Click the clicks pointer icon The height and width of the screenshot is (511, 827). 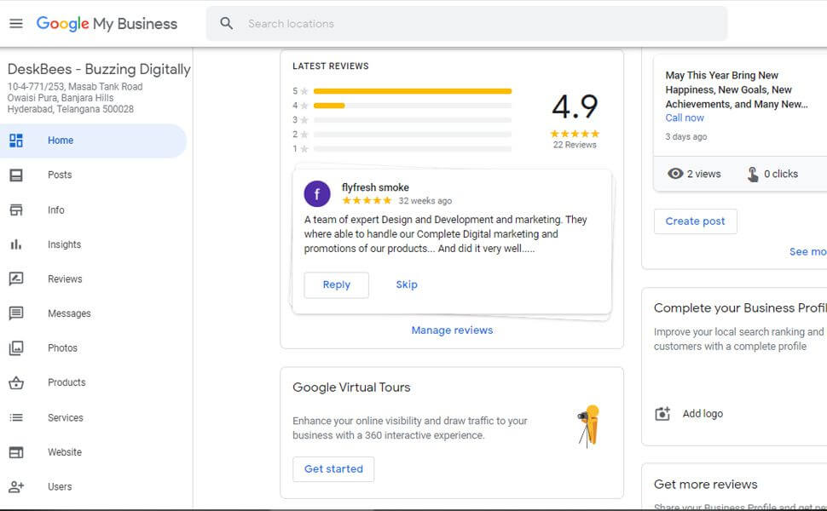click(x=753, y=174)
